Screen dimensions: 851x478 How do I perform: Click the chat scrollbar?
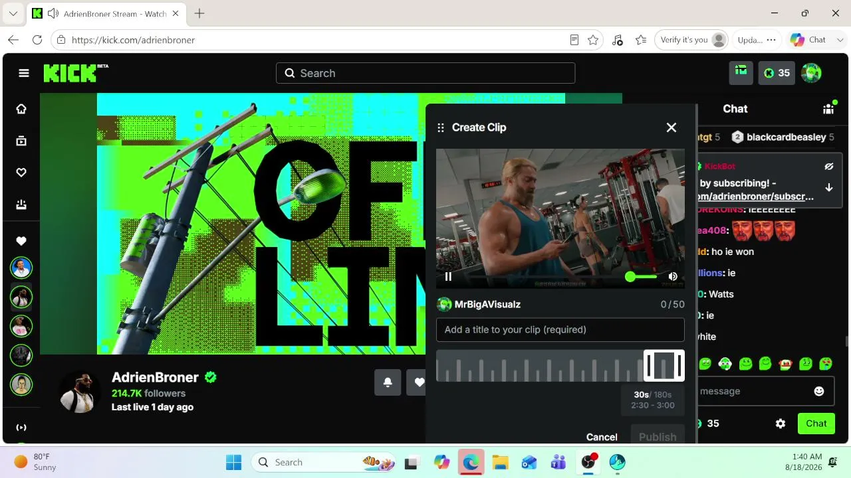point(846,341)
